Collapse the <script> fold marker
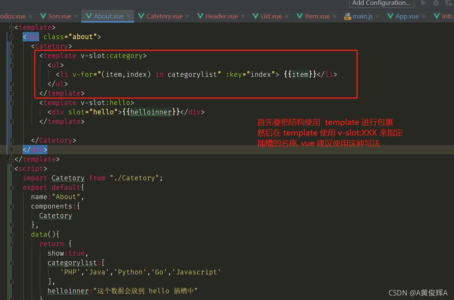The image size is (454, 300). 11,169
